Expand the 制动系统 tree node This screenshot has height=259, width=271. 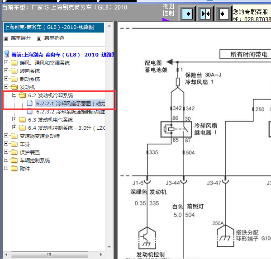(6, 78)
